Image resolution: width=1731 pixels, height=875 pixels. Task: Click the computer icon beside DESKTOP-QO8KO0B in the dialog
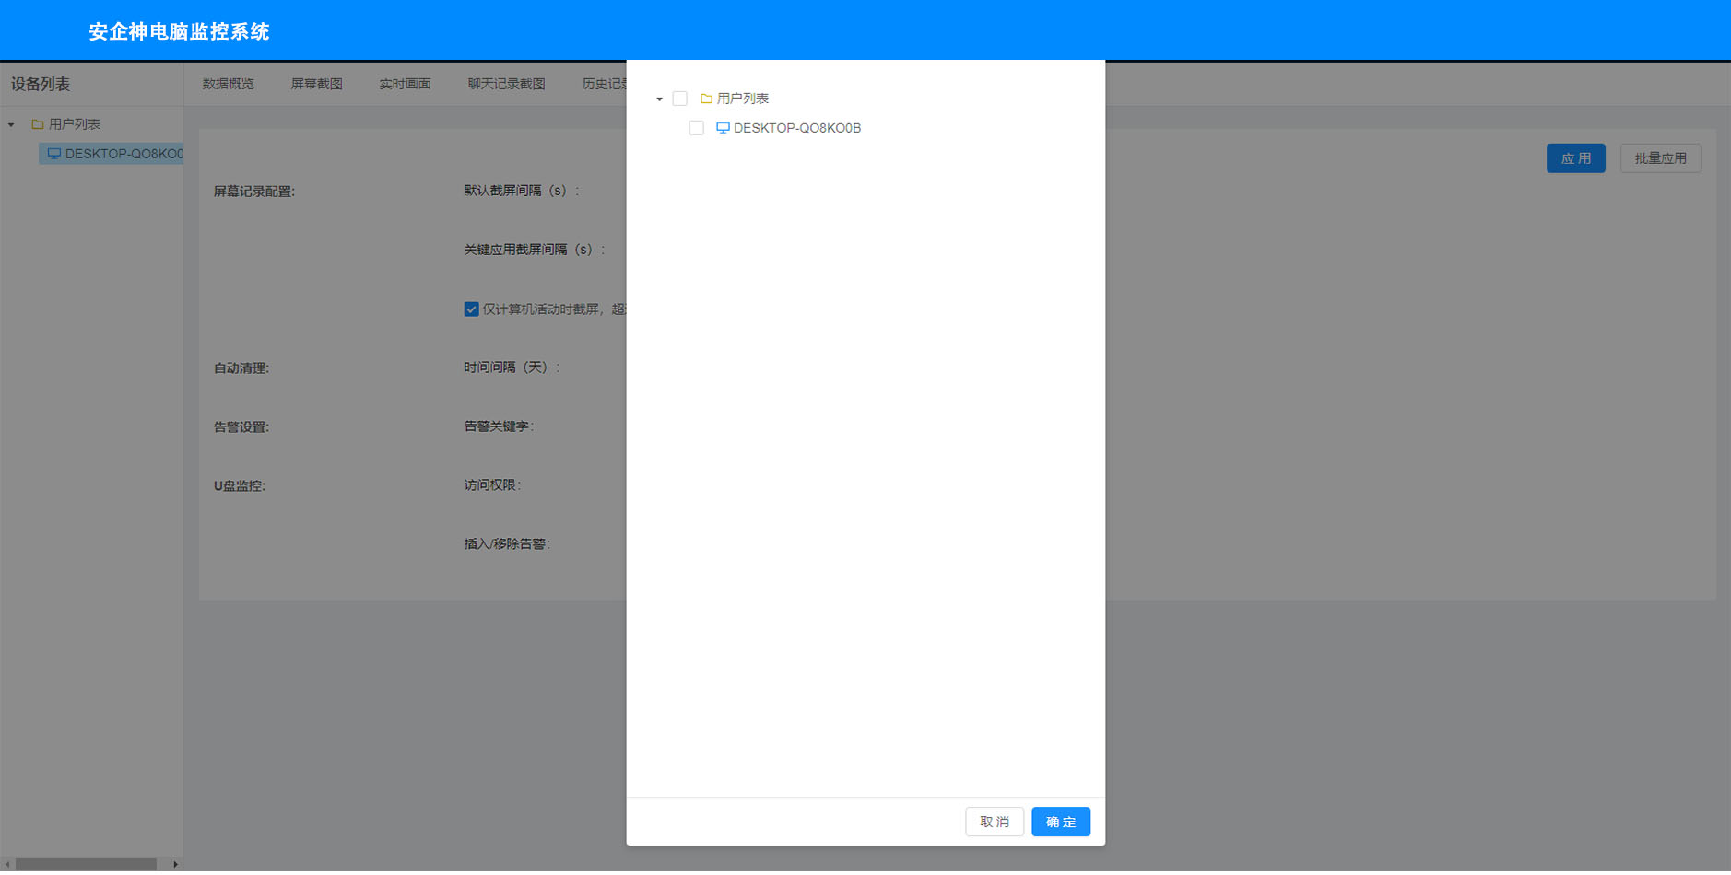[x=723, y=128]
